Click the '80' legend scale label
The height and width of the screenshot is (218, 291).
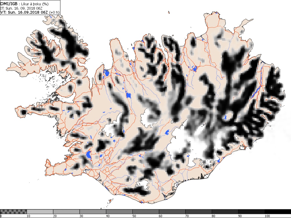click(x=214, y=216)
